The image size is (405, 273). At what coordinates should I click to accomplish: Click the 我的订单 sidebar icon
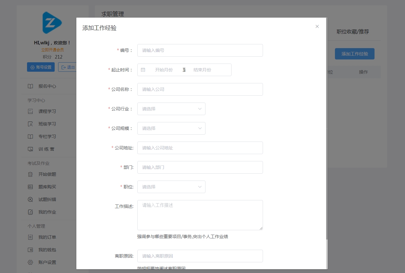click(30, 237)
